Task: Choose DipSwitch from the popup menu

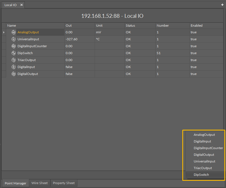Action: click(x=201, y=175)
